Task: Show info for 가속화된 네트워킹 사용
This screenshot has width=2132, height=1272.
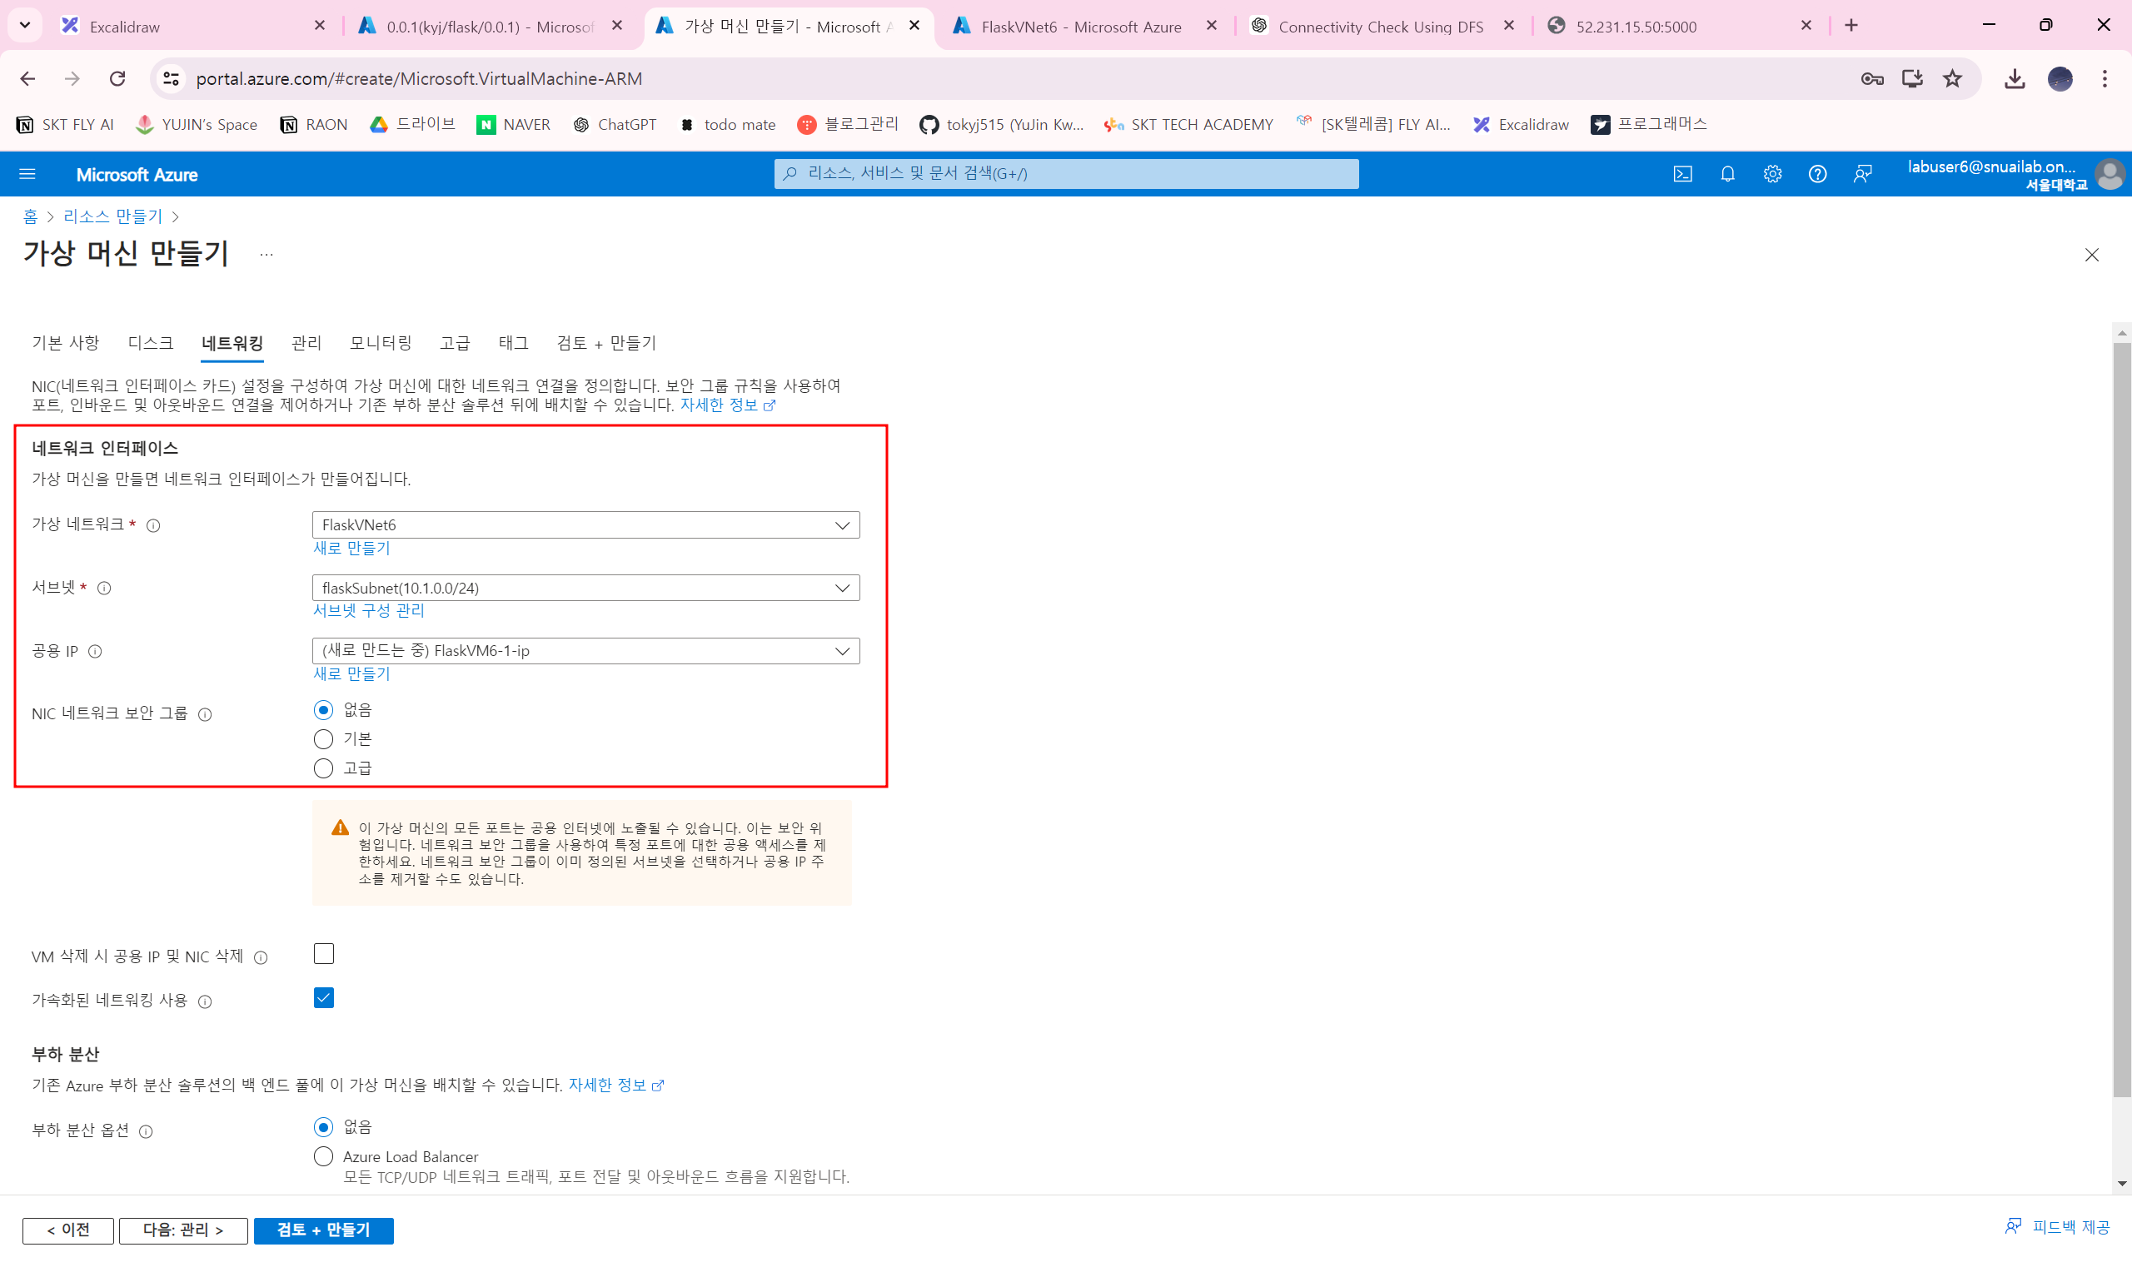Action: pos(205,1001)
